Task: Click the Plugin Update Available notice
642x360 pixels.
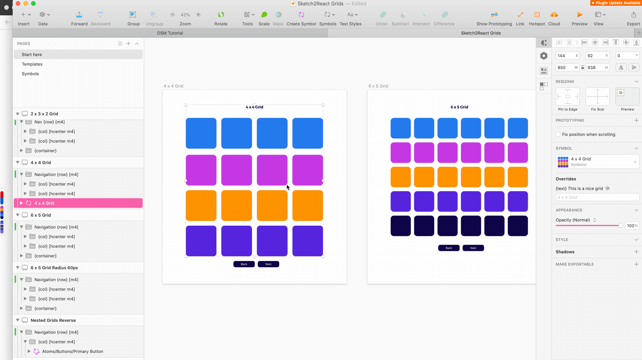Action: [615, 3]
